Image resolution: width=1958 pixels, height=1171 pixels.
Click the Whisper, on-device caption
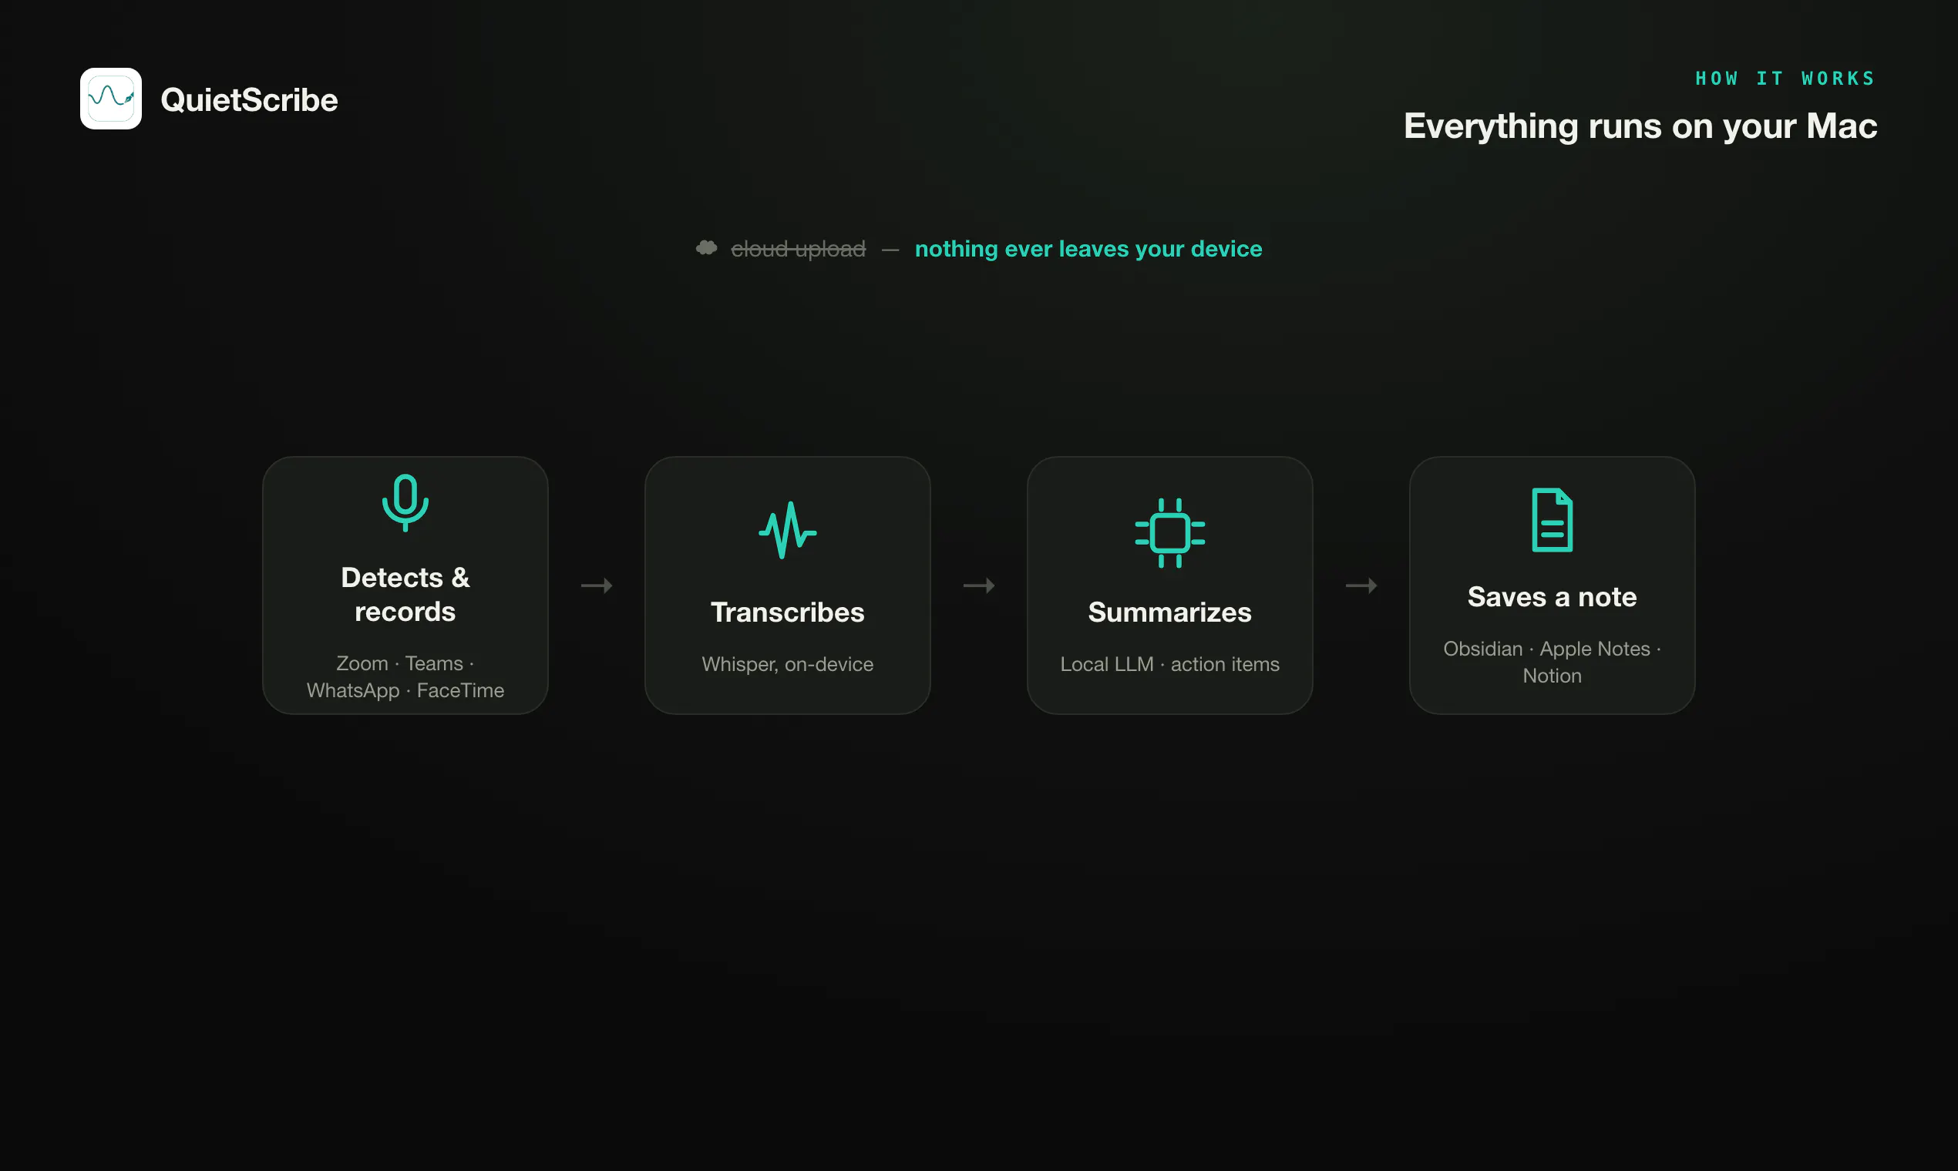787,664
